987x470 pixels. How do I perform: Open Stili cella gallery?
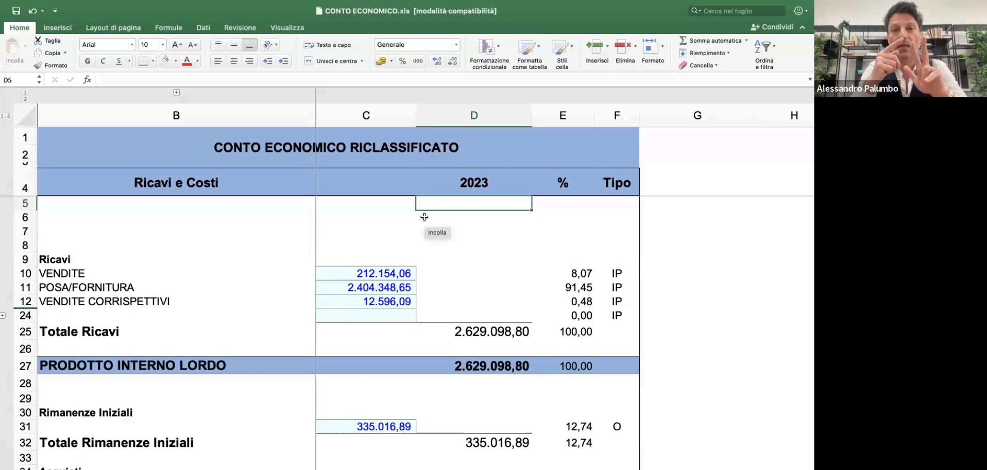tap(562, 54)
